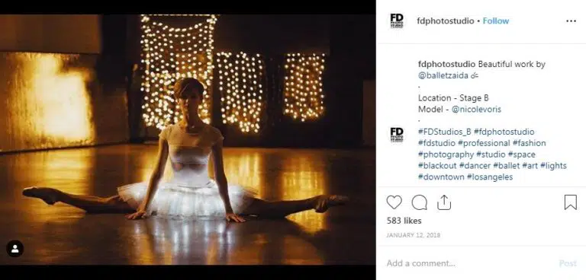Follow the fdphotostudio account
This screenshot has height=280, width=586.
[x=495, y=21]
